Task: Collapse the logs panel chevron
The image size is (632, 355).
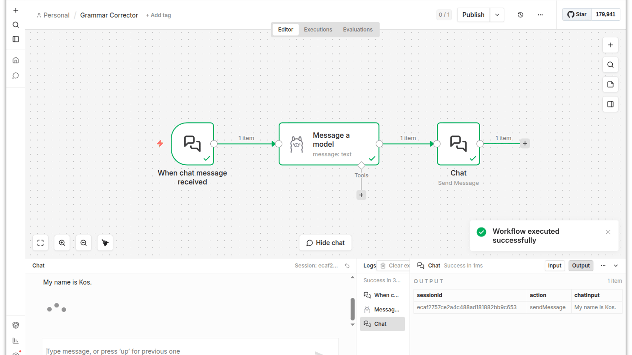Action: (x=616, y=266)
